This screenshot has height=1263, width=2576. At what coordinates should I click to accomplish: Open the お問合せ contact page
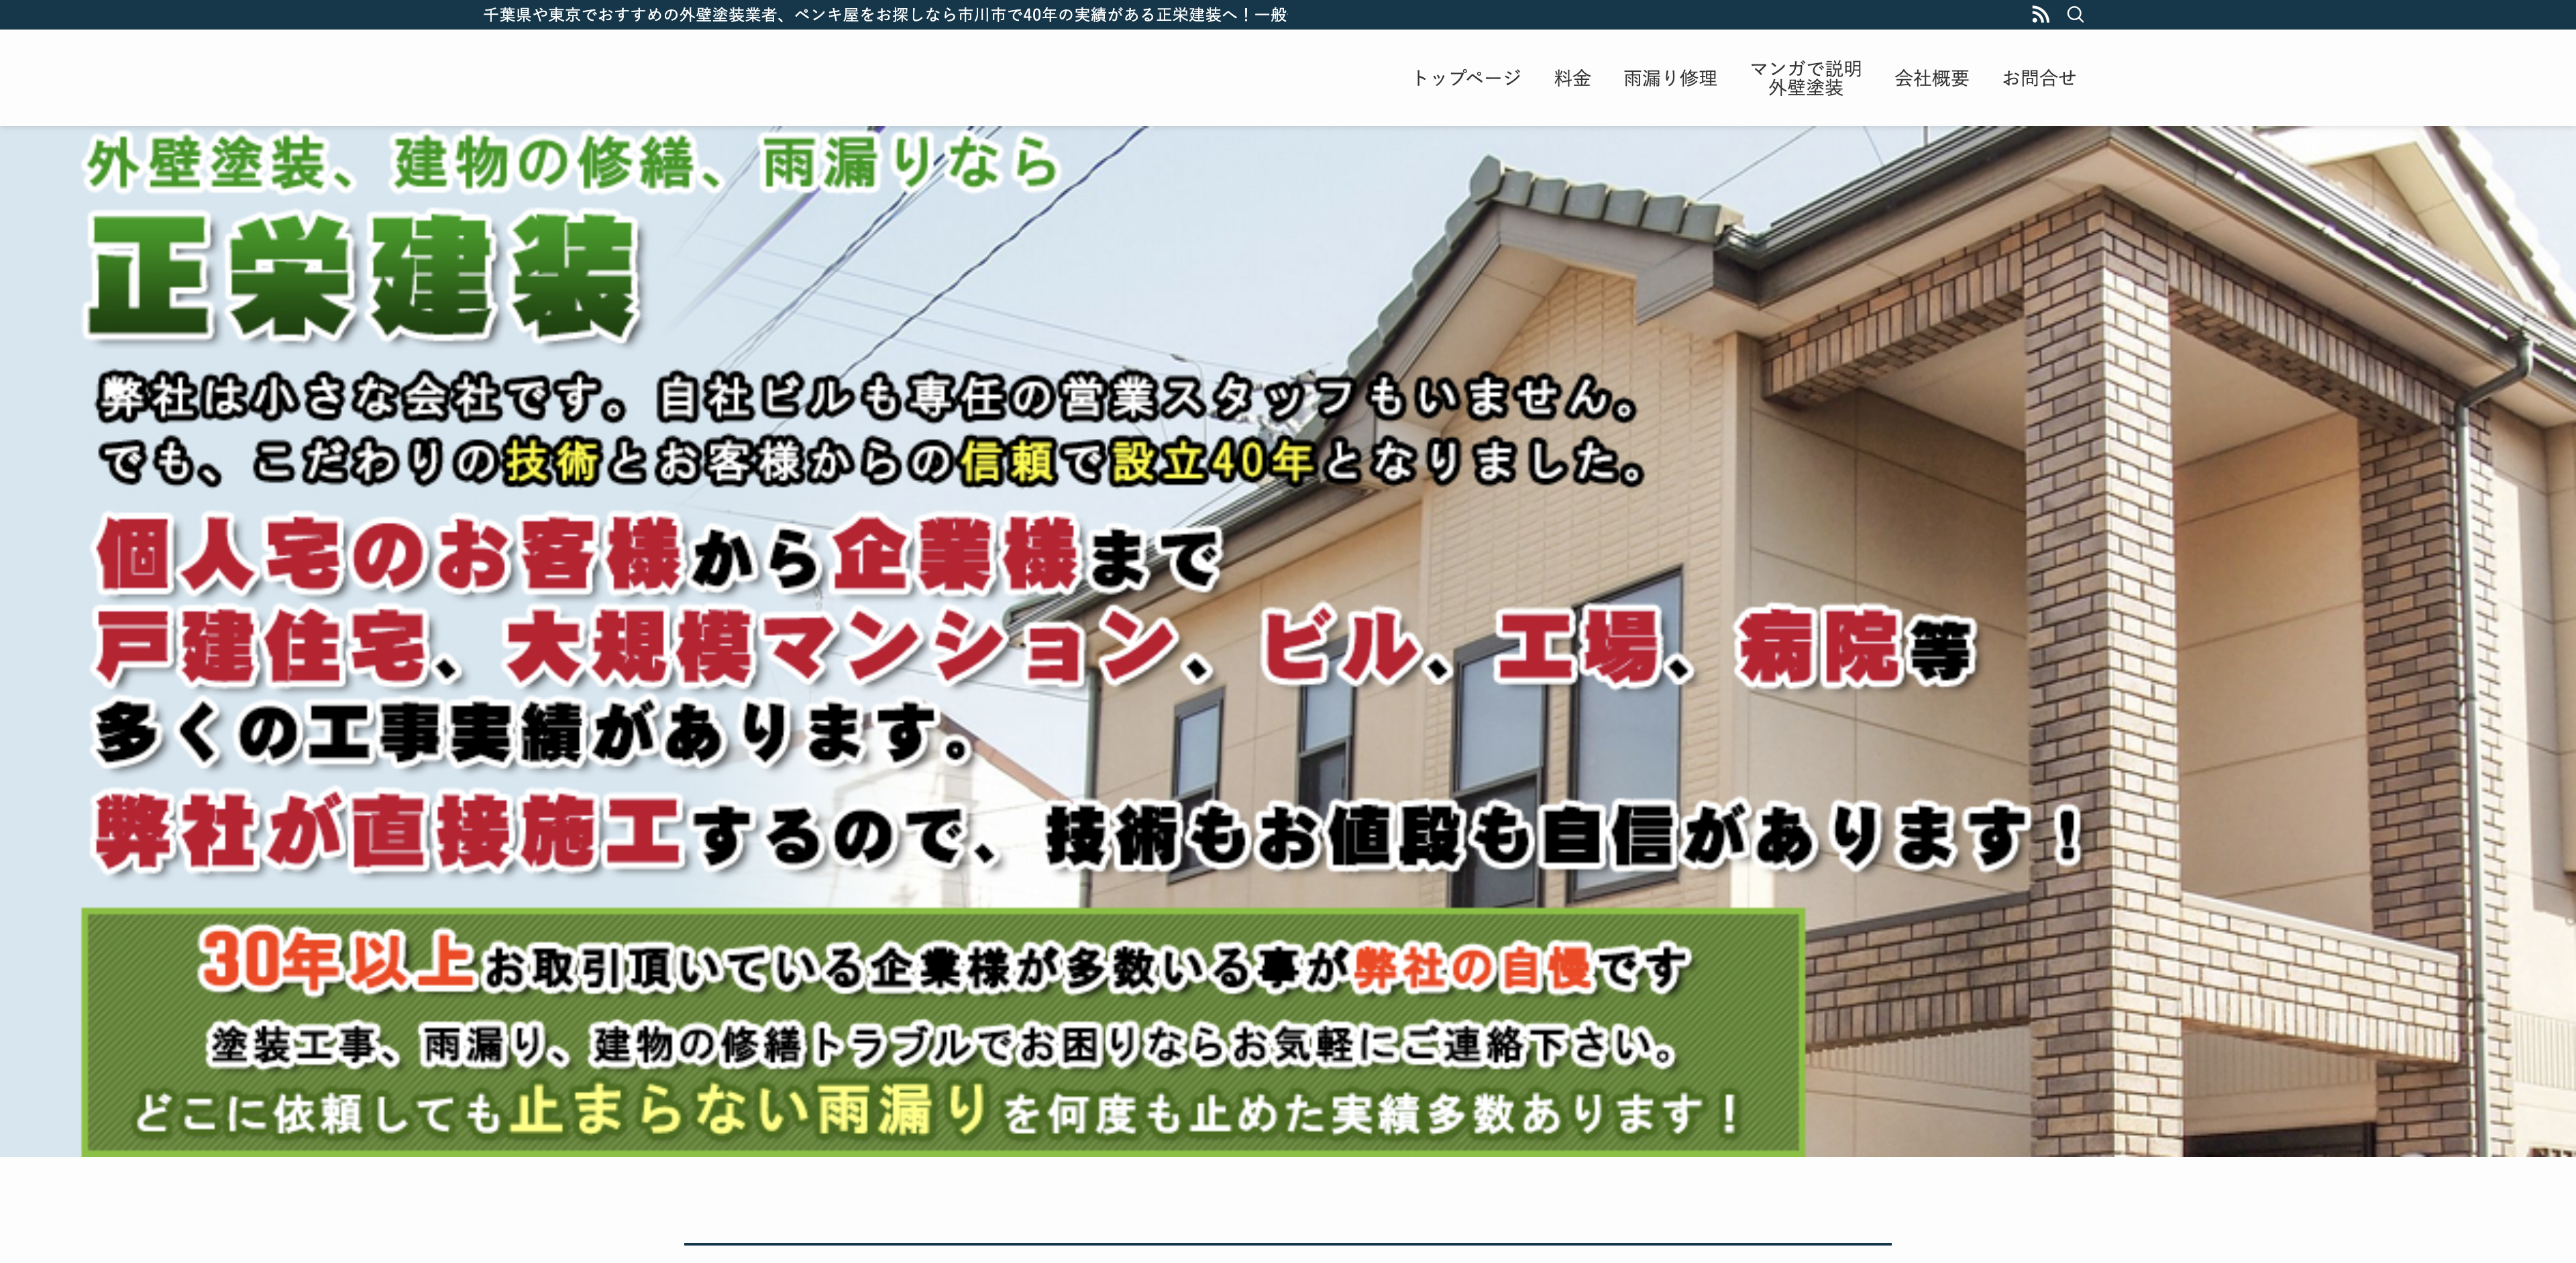click(2038, 78)
